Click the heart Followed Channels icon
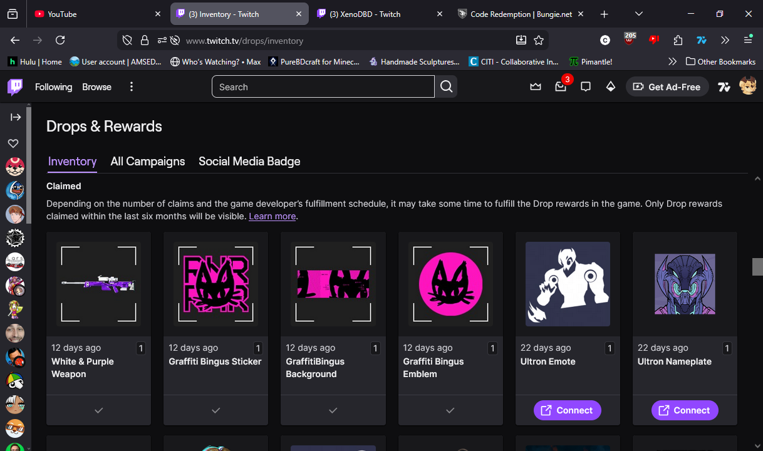The image size is (763, 451). [13, 143]
